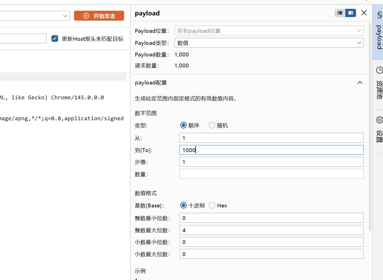Image resolution: width=383 pixels, height=280 pixels.
Task: Select the 十进制 decimal base option
Action: 184,205
